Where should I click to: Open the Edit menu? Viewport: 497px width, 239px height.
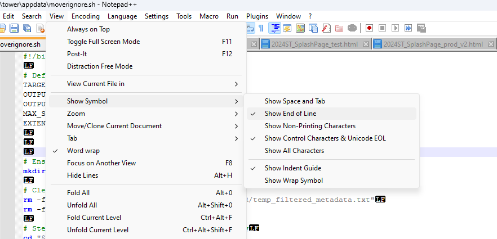[8, 16]
